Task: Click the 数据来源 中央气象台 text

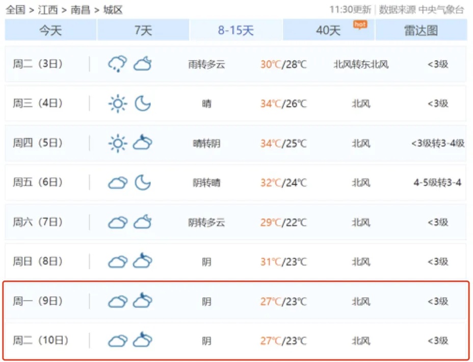Action: pyautogui.click(x=422, y=10)
